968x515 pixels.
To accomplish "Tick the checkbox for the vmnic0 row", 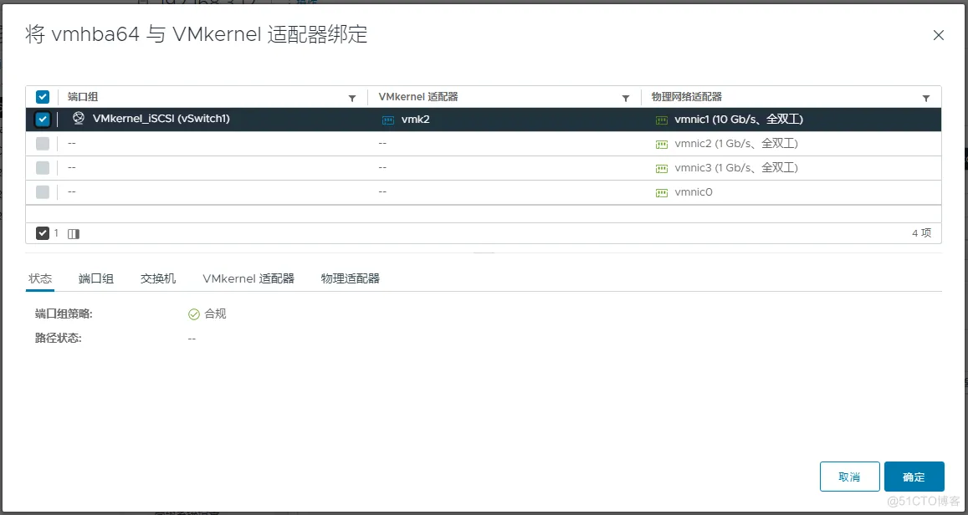I will 43,191.
